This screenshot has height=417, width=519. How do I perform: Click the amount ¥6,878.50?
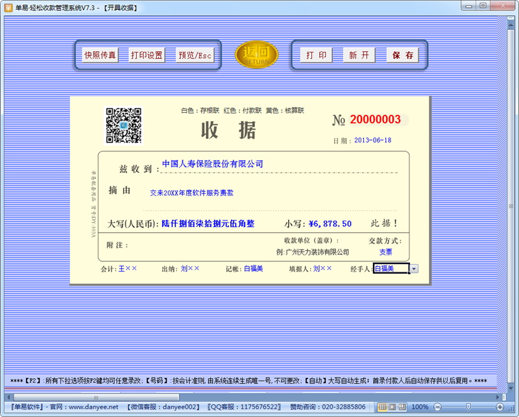tap(330, 224)
